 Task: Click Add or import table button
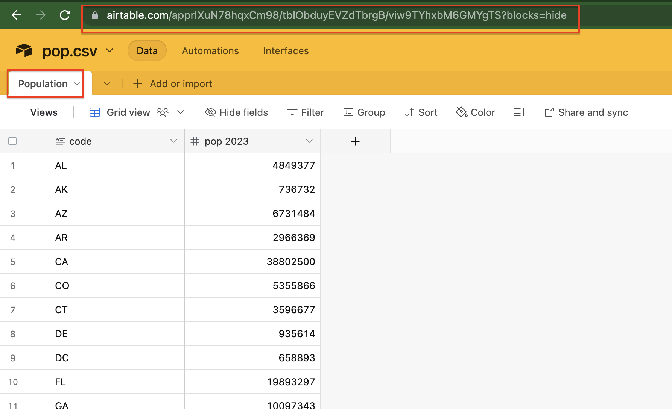point(173,83)
